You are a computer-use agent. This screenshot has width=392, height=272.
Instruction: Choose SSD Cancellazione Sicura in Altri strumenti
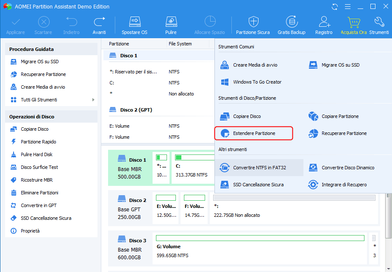252,185
